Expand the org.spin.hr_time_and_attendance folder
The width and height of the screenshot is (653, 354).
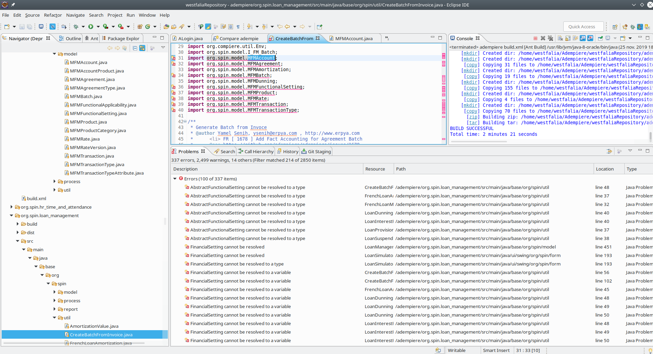[x=12, y=207]
